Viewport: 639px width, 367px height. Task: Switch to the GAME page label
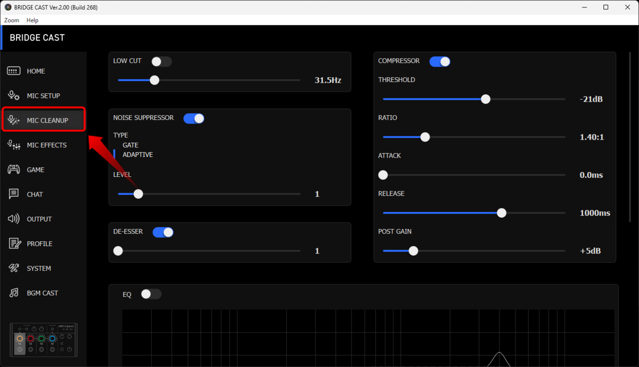pyautogui.click(x=36, y=170)
